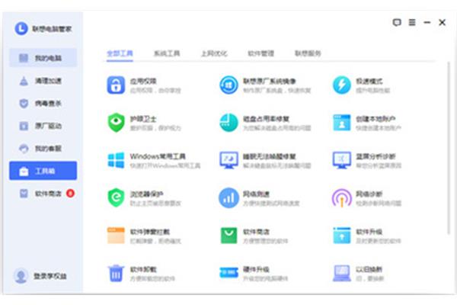Screen dimensions: 457x305
Task: Switch to the 全部工具 tab
Action: click(120, 53)
